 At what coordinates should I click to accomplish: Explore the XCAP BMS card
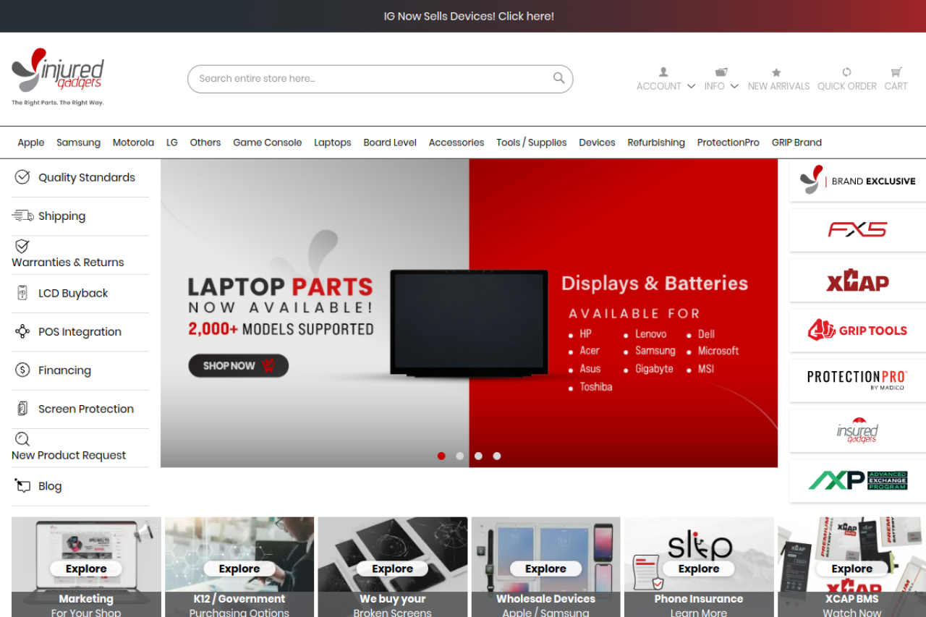coord(852,569)
